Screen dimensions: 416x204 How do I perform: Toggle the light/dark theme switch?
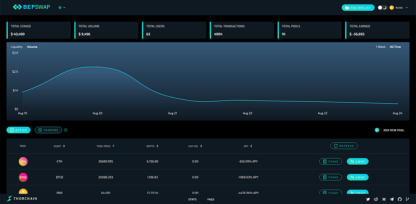[x=383, y=8]
